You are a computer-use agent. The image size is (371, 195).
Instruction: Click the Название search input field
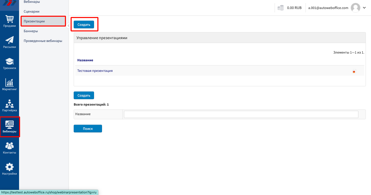(x=241, y=114)
